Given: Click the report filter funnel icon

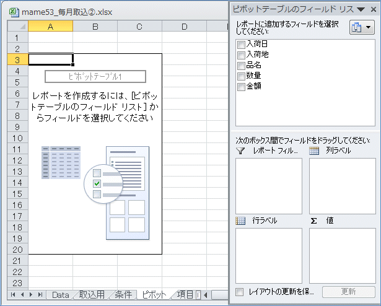Looking at the screenshot, I should (x=240, y=151).
